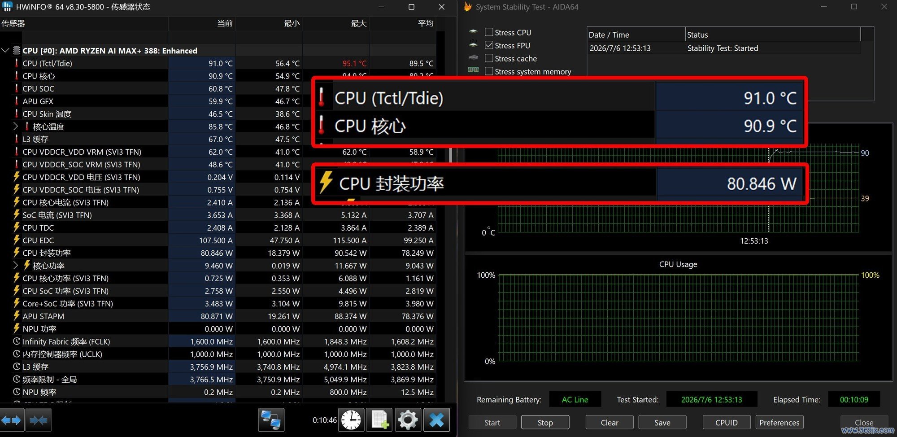Select the CPU TDC sensor row

pos(218,227)
